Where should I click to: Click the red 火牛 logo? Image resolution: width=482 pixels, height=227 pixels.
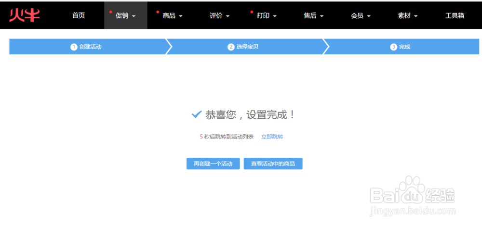click(x=24, y=15)
